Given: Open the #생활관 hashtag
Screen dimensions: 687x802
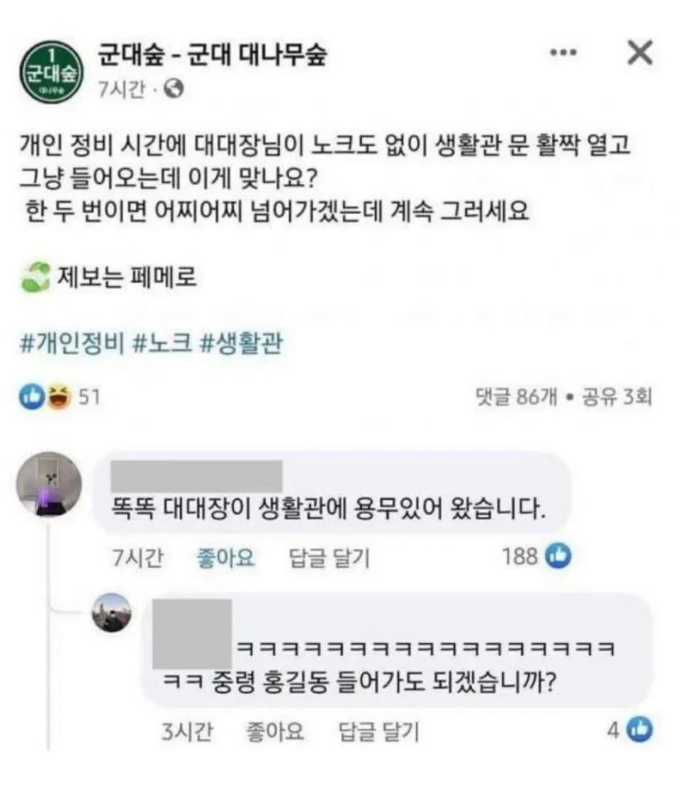Looking at the screenshot, I should (241, 343).
